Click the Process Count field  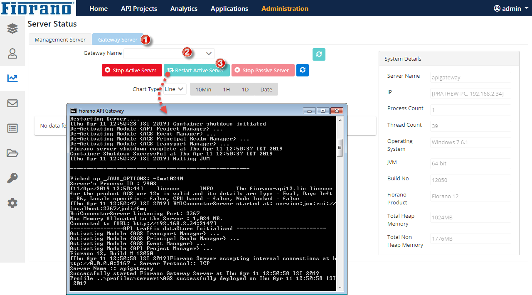(x=470, y=110)
